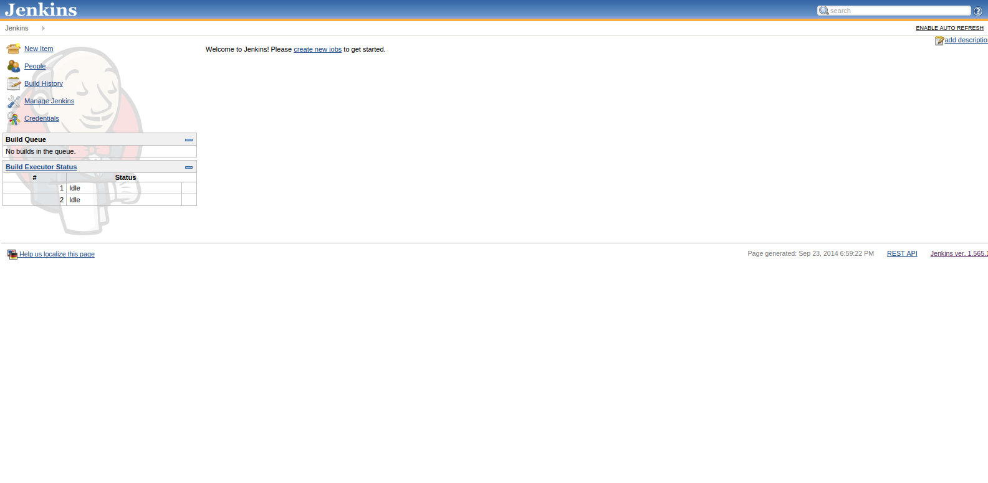
Task: Click the Build Queue header title
Action: tap(26, 139)
